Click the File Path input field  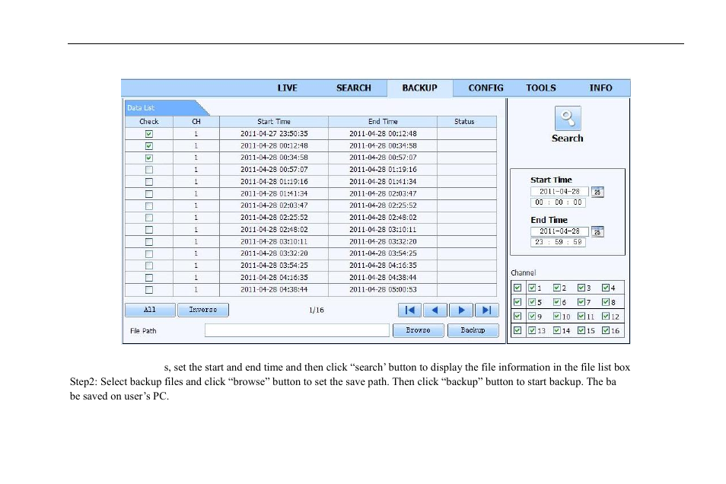tap(297, 330)
